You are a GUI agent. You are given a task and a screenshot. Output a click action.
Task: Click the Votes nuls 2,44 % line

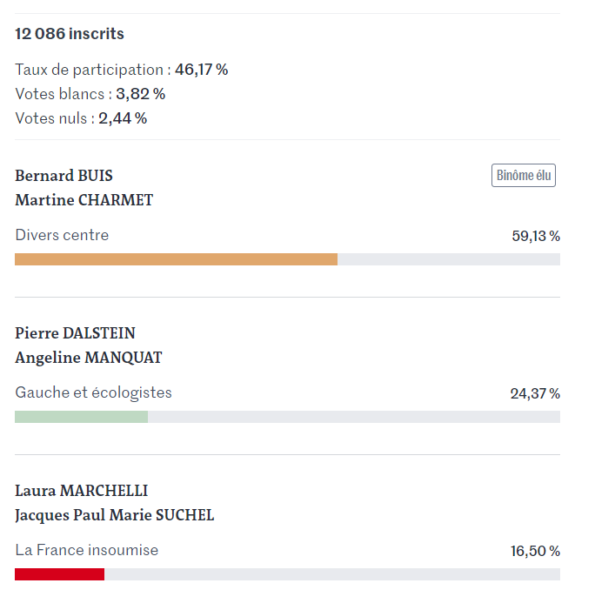click(81, 118)
